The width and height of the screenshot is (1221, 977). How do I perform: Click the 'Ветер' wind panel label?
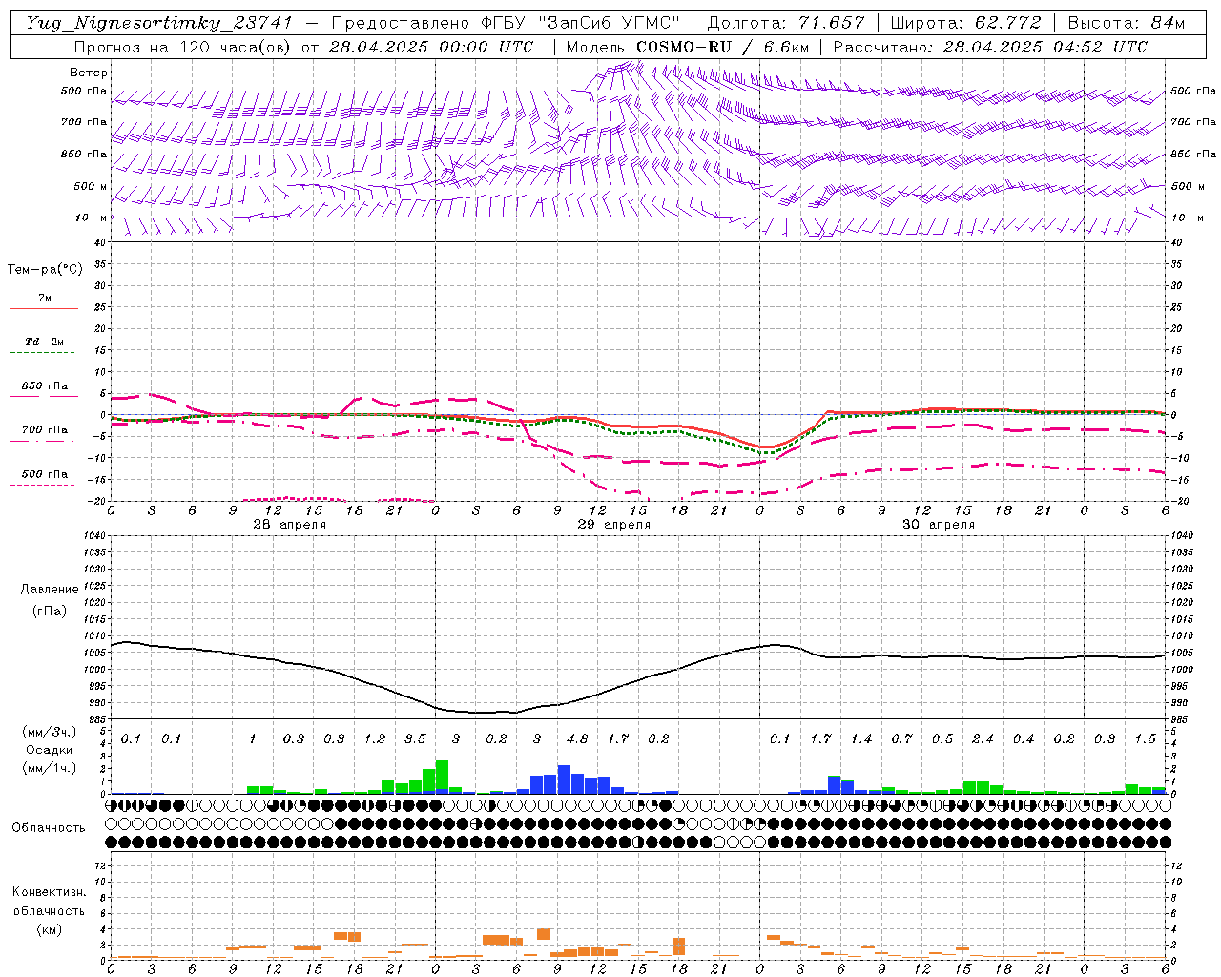(89, 73)
